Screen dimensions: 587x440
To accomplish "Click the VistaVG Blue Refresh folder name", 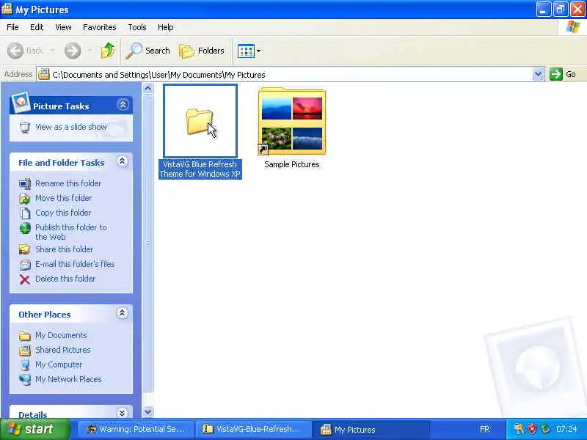I will 200,169.
